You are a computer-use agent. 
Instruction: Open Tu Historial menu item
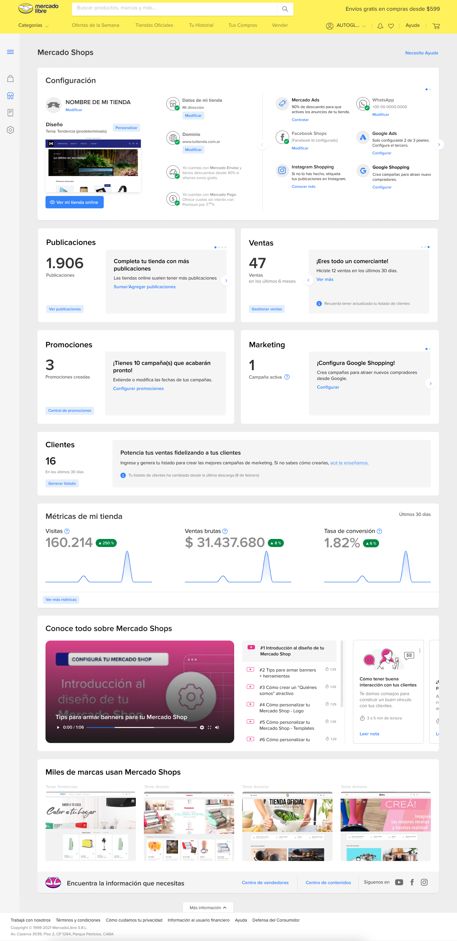201,25
